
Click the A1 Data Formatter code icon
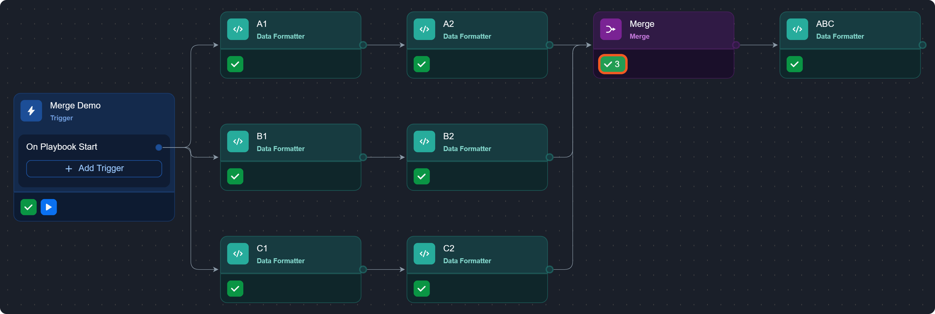(238, 29)
